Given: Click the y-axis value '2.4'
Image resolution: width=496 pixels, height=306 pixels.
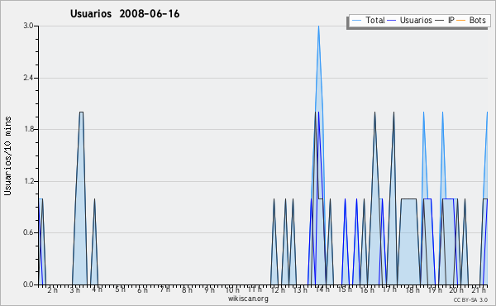Looking at the screenshot, I should [28, 78].
